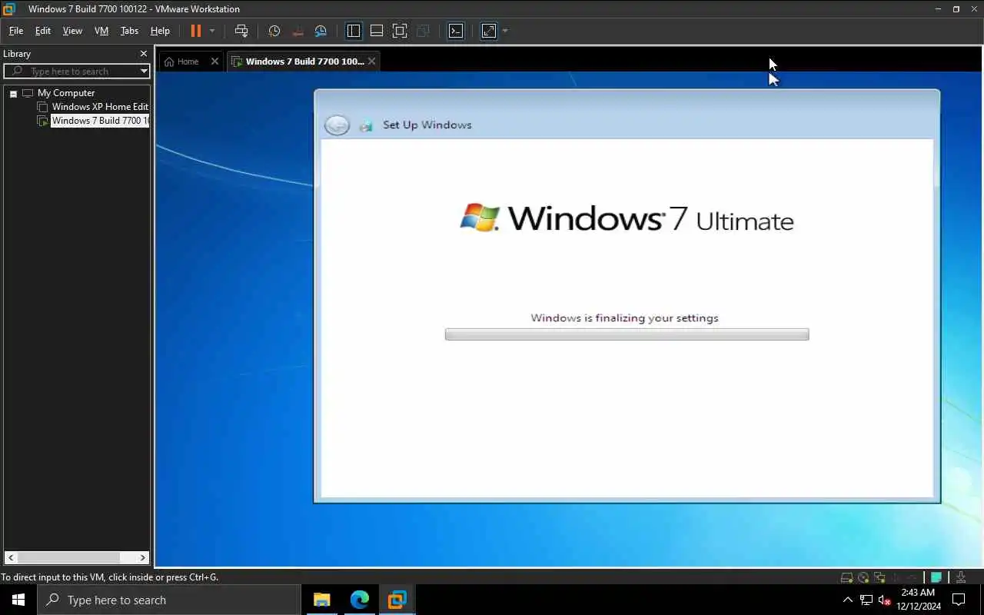The image size is (984, 615).
Task: Open the Windows Start menu
Action: click(18, 600)
